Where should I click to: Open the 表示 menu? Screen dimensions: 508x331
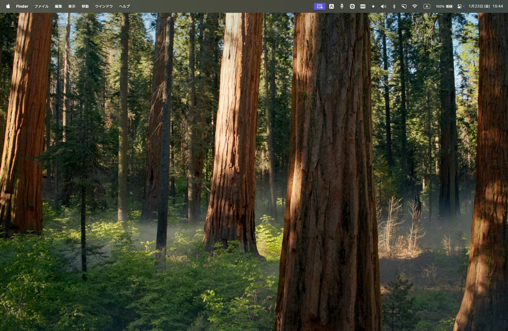point(72,6)
